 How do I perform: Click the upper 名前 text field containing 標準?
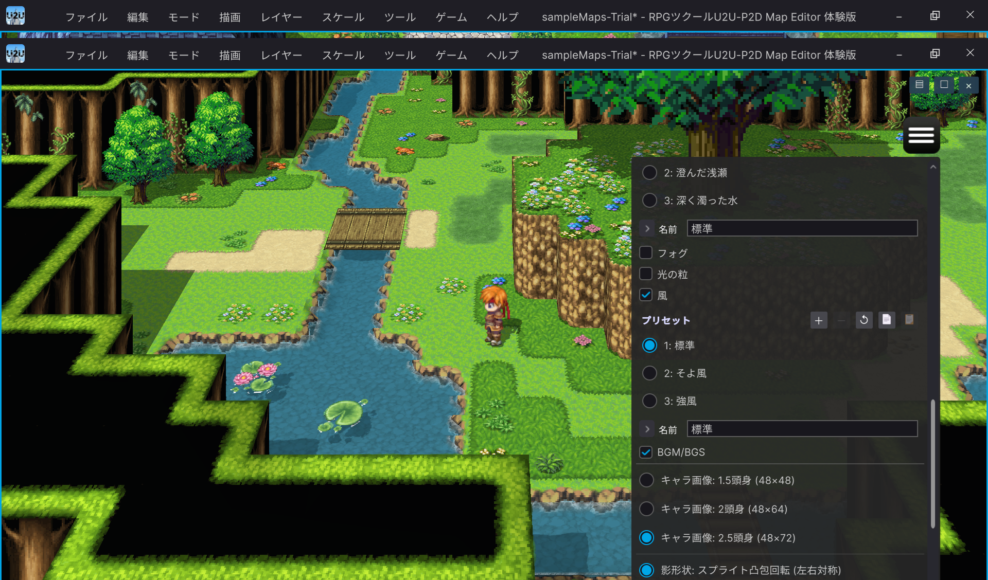[x=802, y=228]
